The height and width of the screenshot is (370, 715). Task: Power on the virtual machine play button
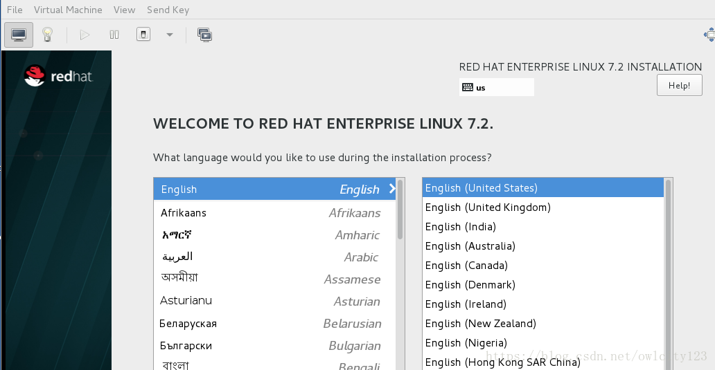tap(85, 35)
